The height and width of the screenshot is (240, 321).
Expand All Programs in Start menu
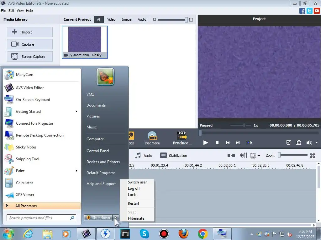pyautogui.click(x=42, y=206)
